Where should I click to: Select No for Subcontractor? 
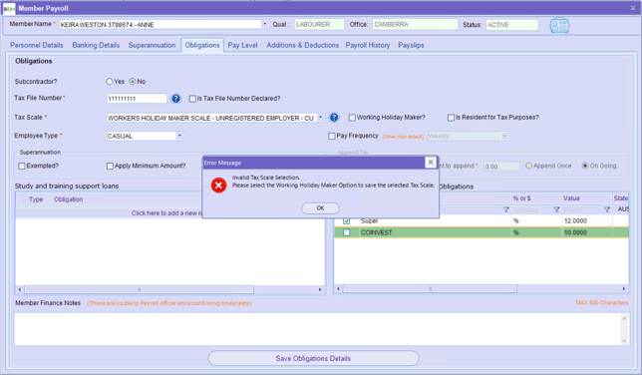tap(133, 82)
